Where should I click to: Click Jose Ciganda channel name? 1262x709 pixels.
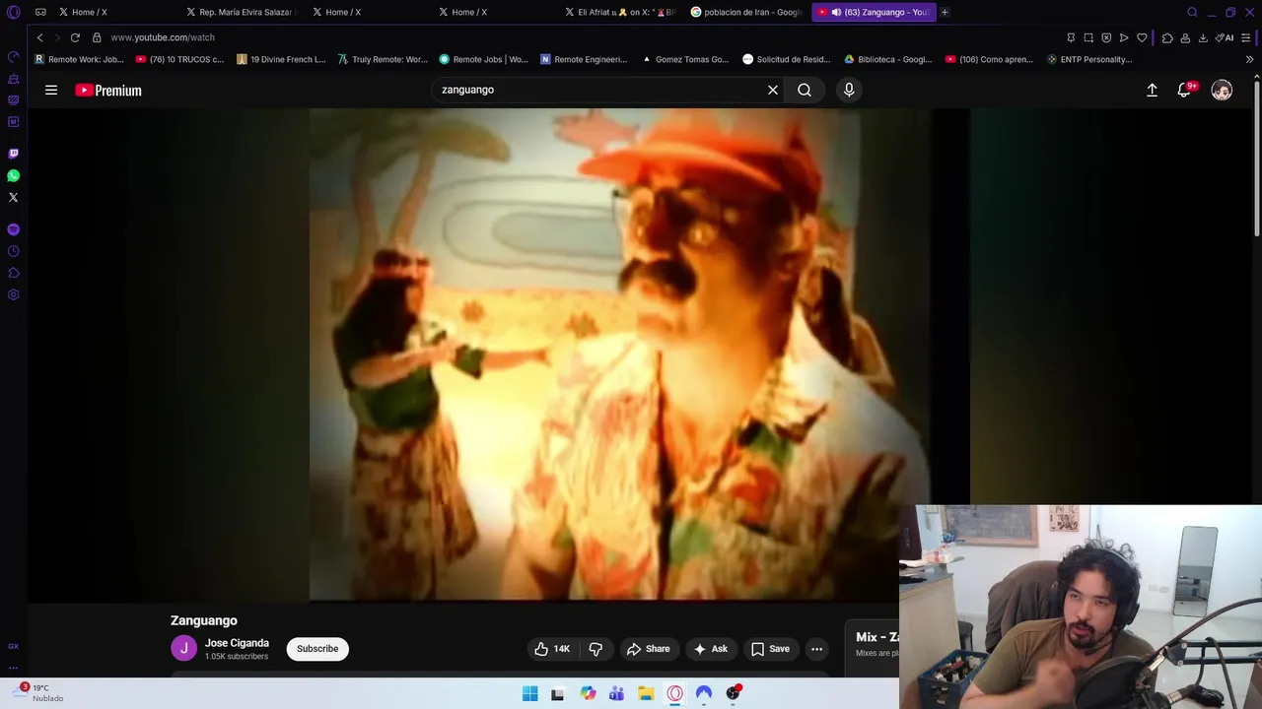point(237,643)
